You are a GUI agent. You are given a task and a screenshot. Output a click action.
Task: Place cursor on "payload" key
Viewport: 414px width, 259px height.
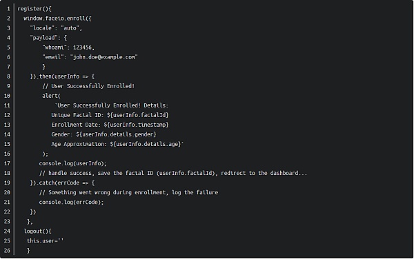pyautogui.click(x=43, y=38)
